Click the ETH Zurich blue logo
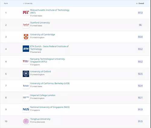 click(x=26, y=49)
